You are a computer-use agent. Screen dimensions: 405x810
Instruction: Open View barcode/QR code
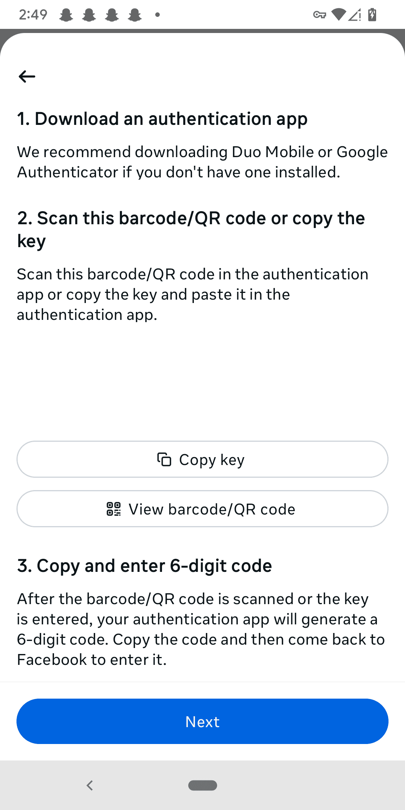(202, 509)
